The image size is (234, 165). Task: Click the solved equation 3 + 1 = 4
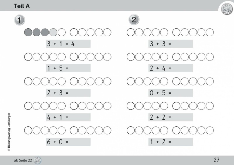pyautogui.click(x=61, y=44)
